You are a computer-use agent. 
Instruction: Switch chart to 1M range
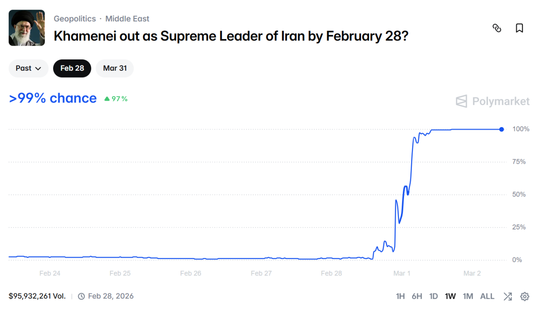click(468, 296)
